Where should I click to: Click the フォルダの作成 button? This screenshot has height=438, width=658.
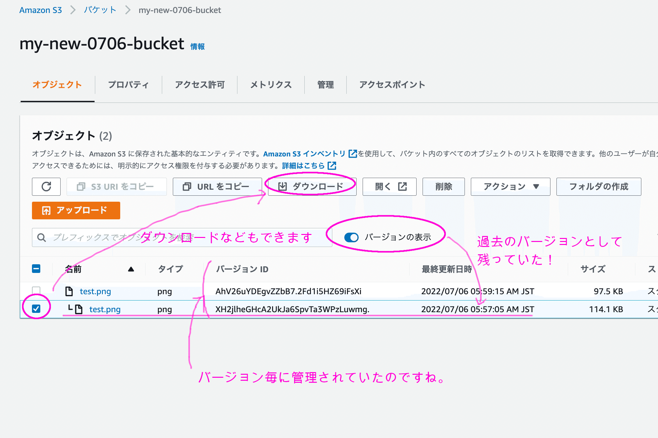(599, 187)
